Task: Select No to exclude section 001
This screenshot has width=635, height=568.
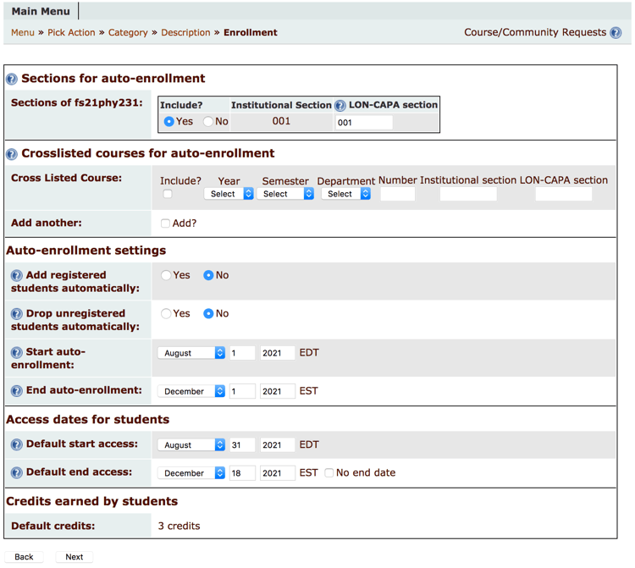Action: (208, 121)
